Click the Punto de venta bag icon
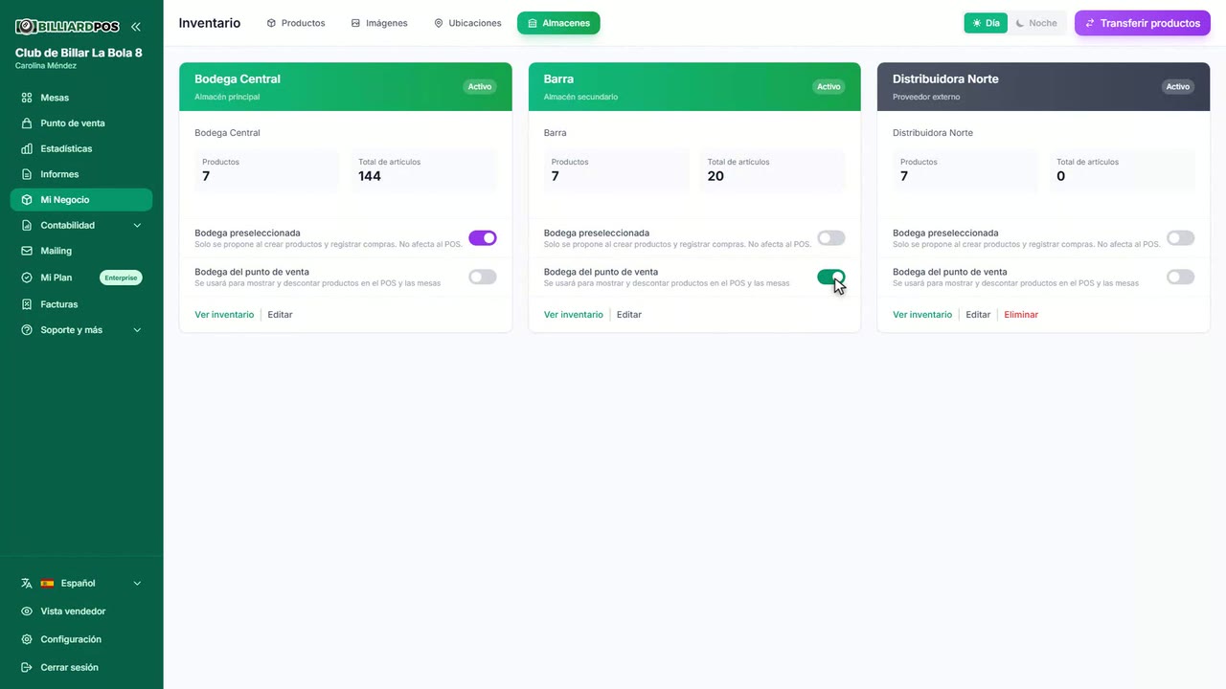The height and width of the screenshot is (689, 1226). tap(27, 123)
